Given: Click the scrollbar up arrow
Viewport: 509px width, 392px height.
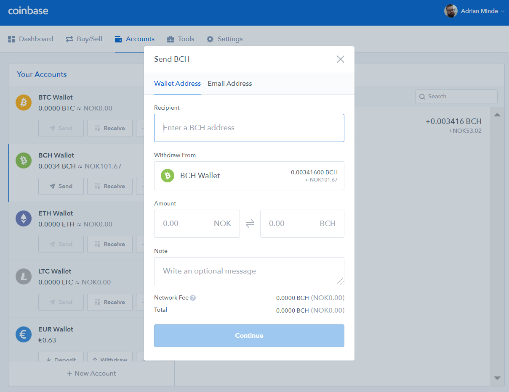Looking at the screenshot, I should pos(497,115).
